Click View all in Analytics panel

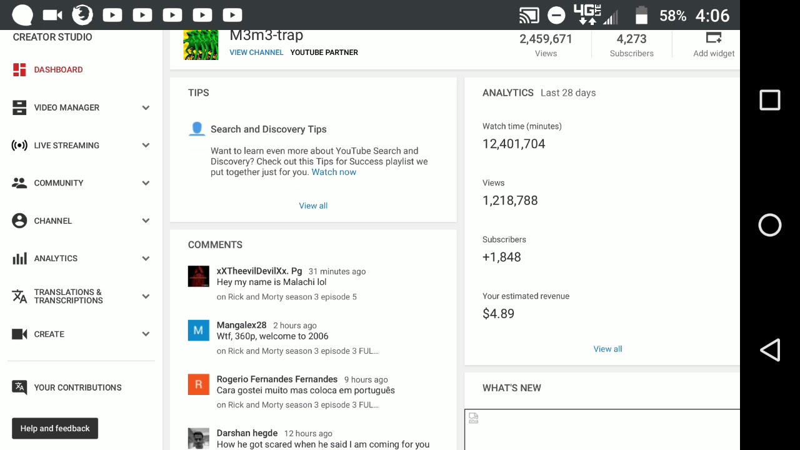coord(607,349)
